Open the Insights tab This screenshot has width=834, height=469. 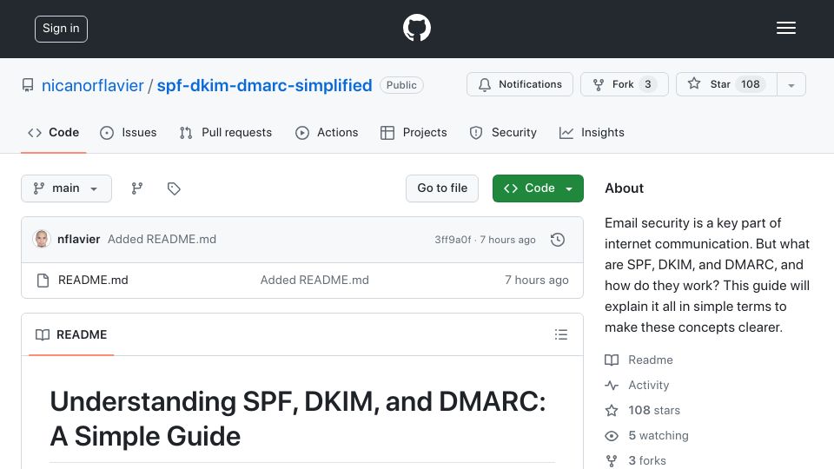592,132
